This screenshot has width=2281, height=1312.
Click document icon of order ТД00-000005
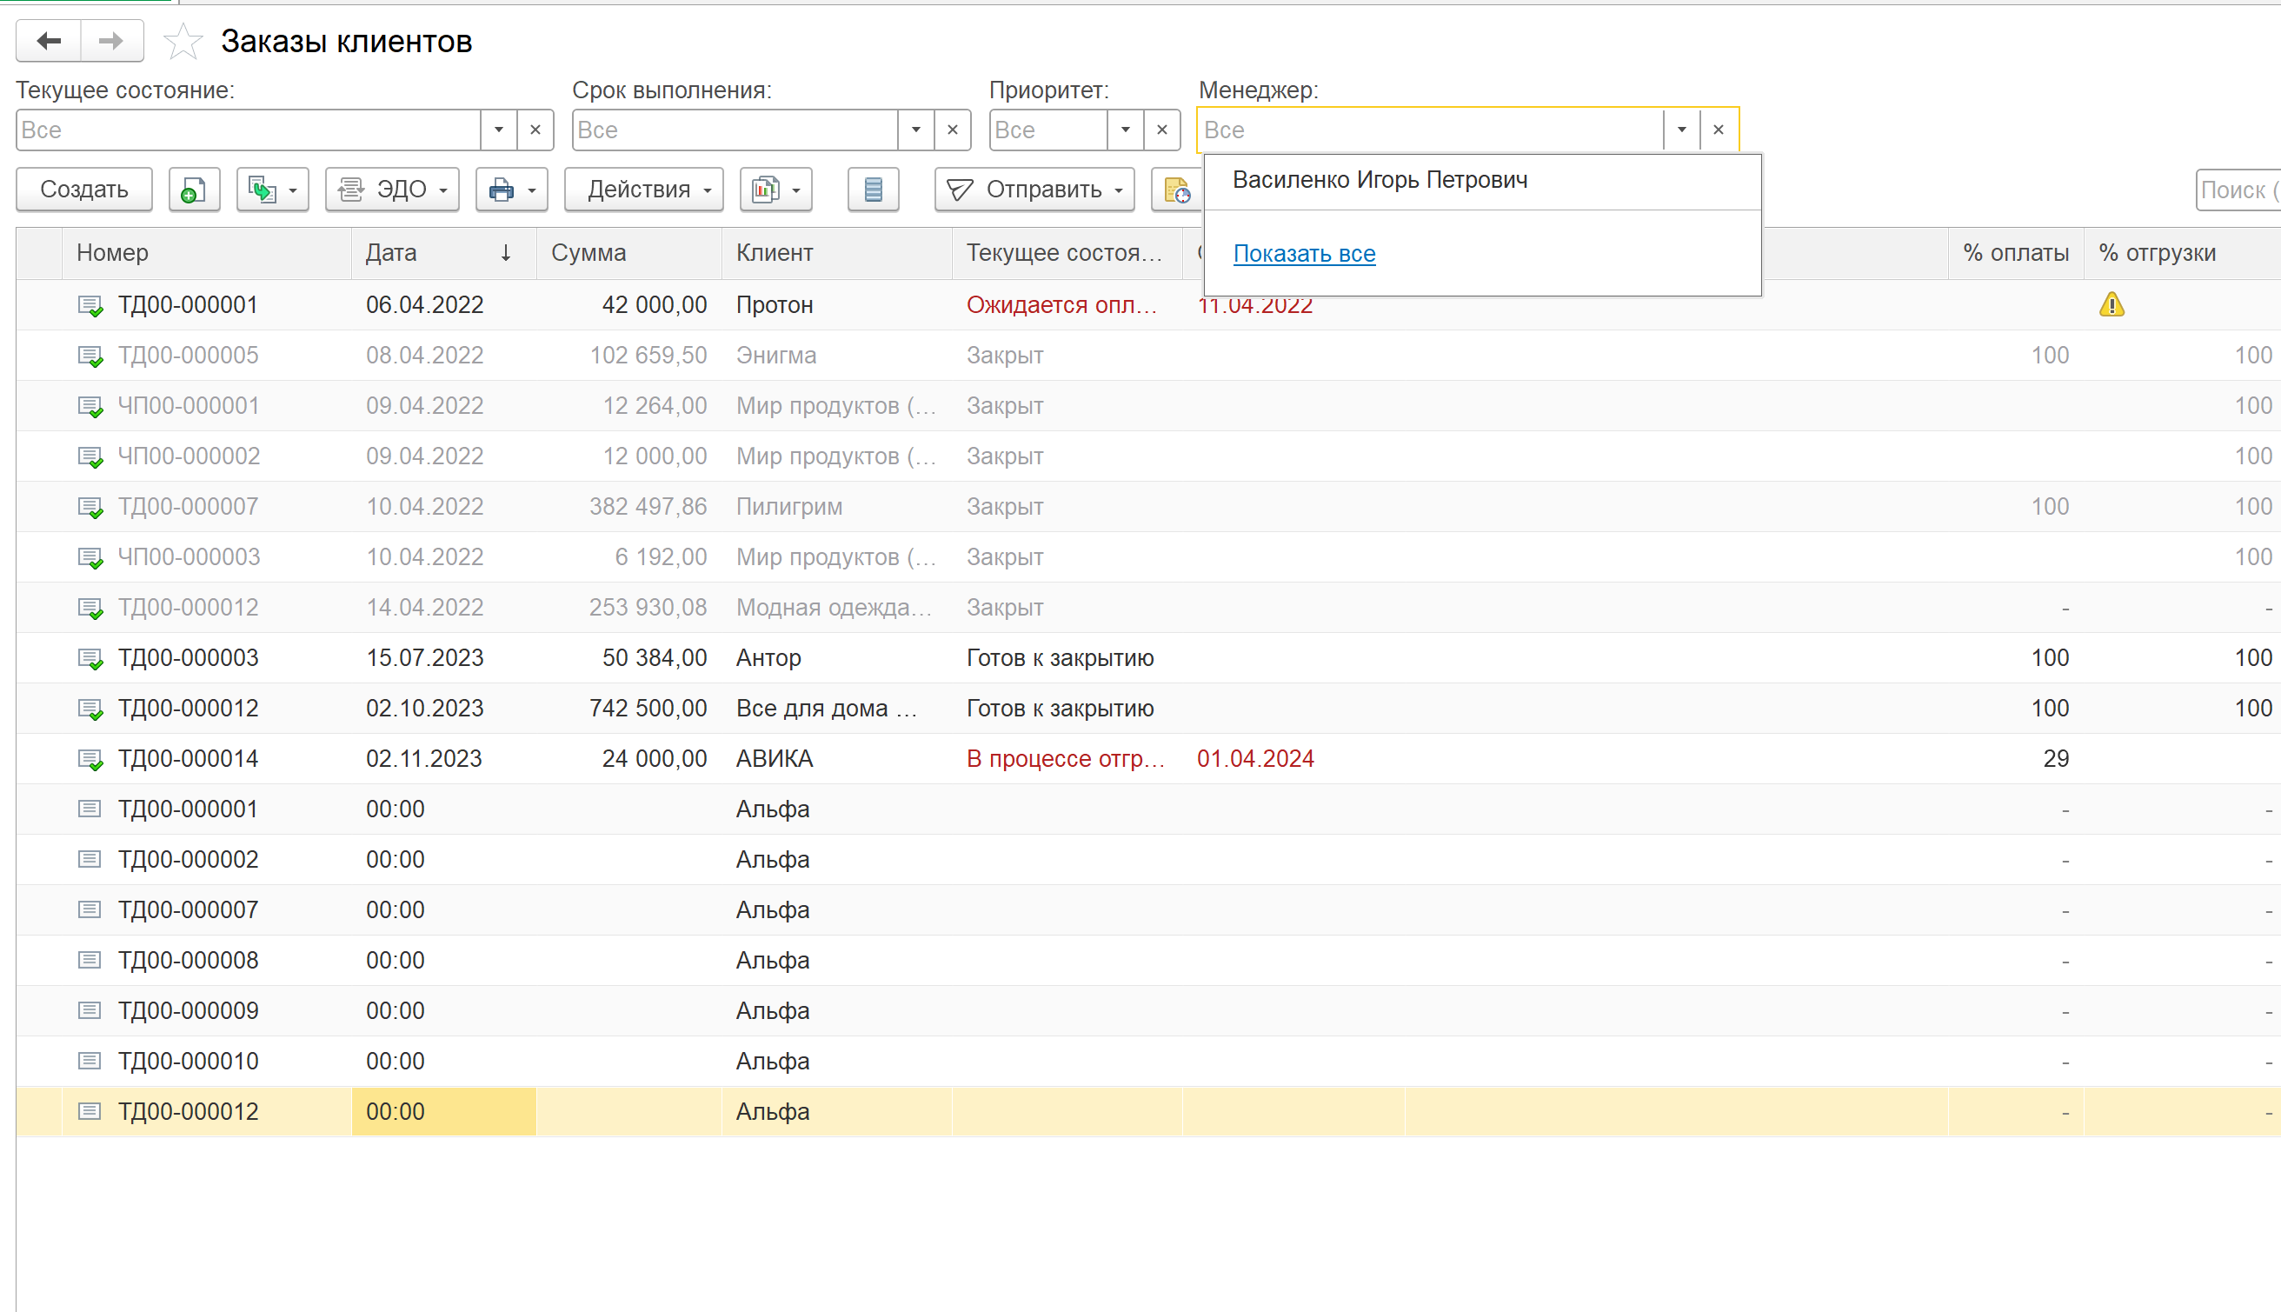[90, 356]
